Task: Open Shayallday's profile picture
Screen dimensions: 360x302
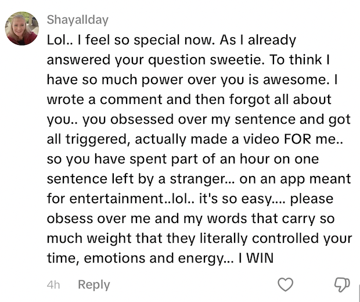Action: (x=22, y=28)
